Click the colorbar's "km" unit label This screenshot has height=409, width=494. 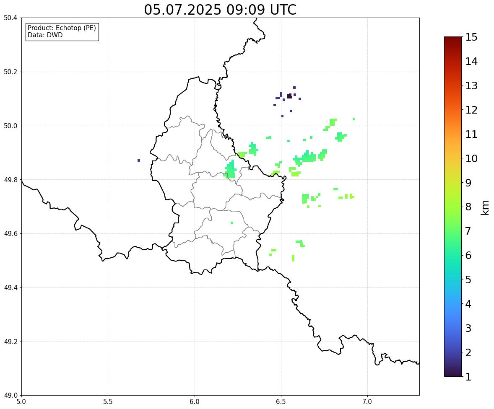(485, 207)
